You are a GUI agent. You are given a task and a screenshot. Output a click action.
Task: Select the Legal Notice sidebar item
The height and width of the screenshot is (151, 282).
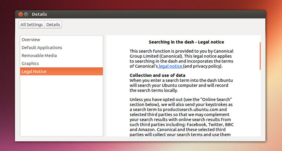point(34,71)
